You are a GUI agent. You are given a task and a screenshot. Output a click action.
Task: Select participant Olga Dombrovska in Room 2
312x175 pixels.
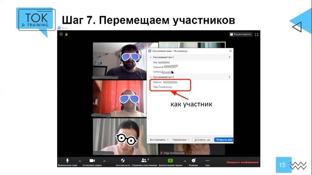pyautogui.click(x=162, y=87)
